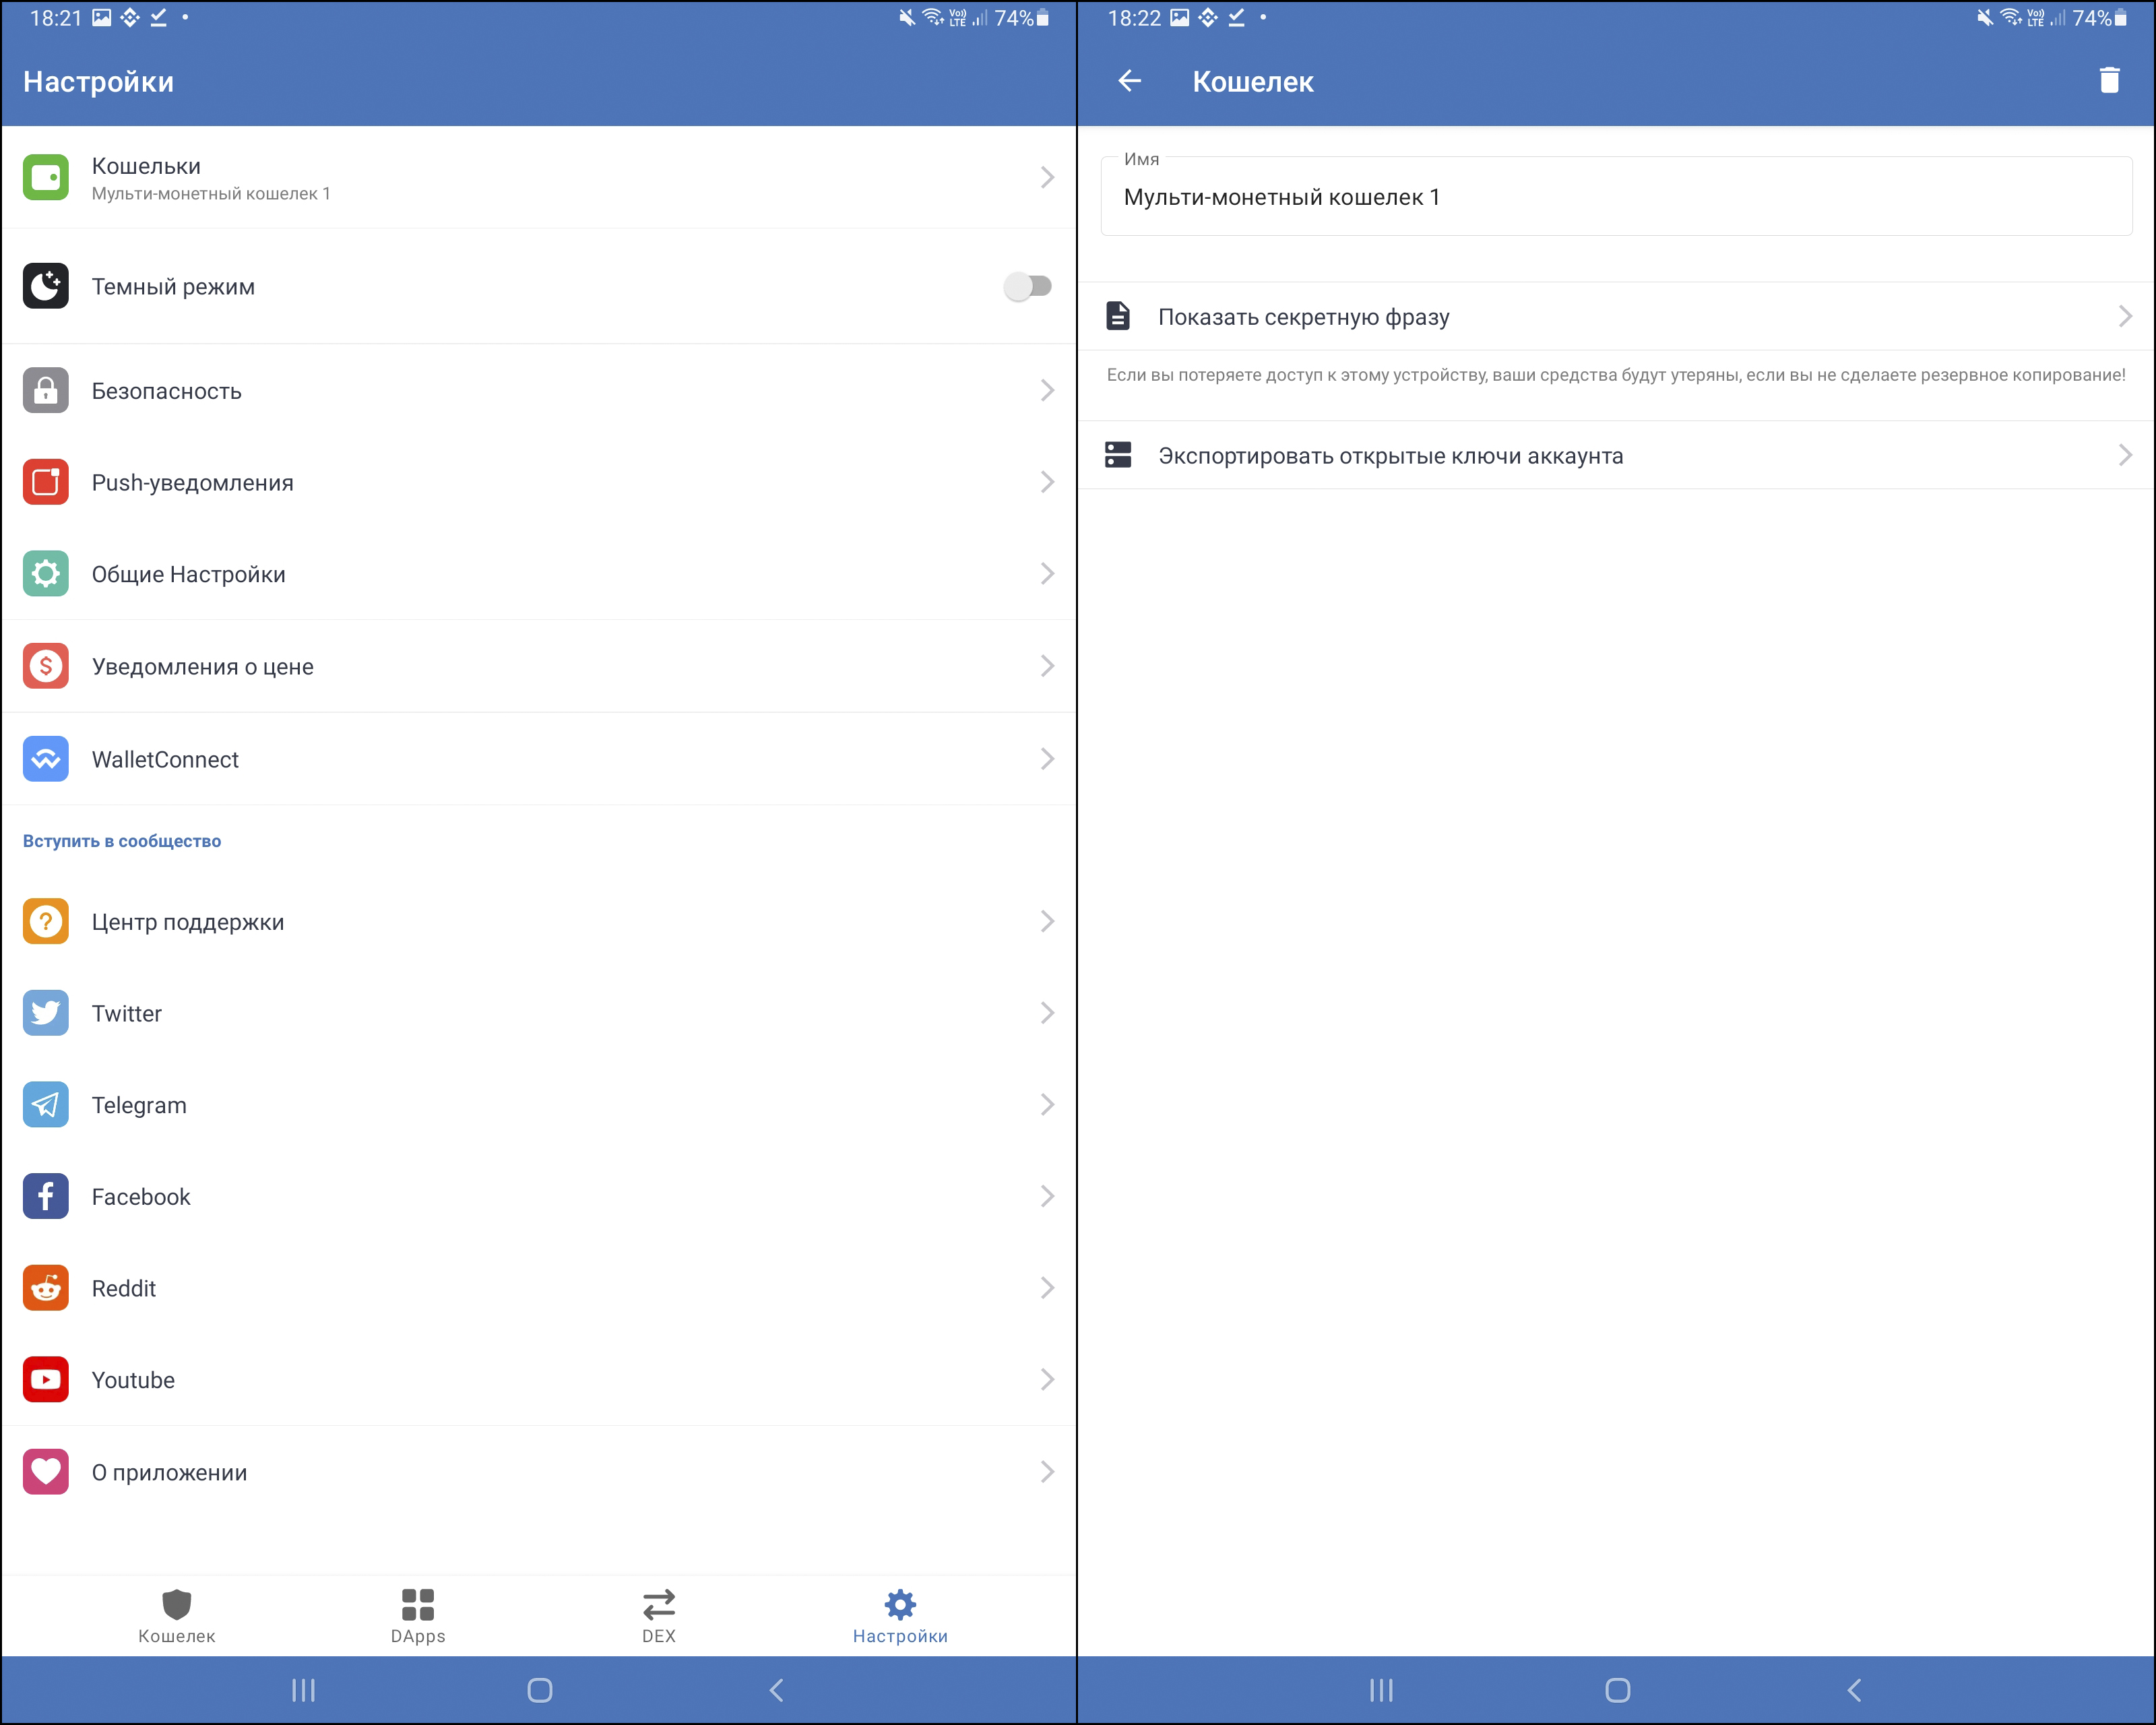Open Безопасность settings entry
This screenshot has height=1725, width=2156.
pos(539,390)
